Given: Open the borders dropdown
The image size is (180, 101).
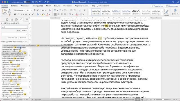Looking at the screenshot, I should pyautogui.click(x=84, y=14).
